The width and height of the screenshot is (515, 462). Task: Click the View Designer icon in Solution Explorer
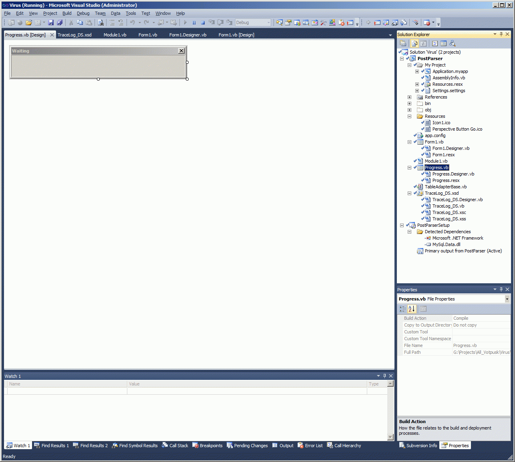443,43
